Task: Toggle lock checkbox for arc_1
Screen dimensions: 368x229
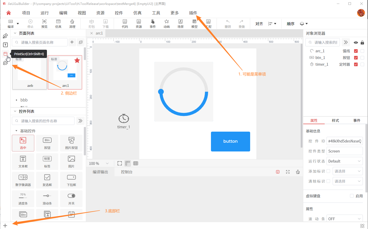Action: (x=362, y=51)
